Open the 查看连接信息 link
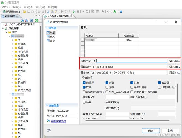 click(x=58, y=121)
